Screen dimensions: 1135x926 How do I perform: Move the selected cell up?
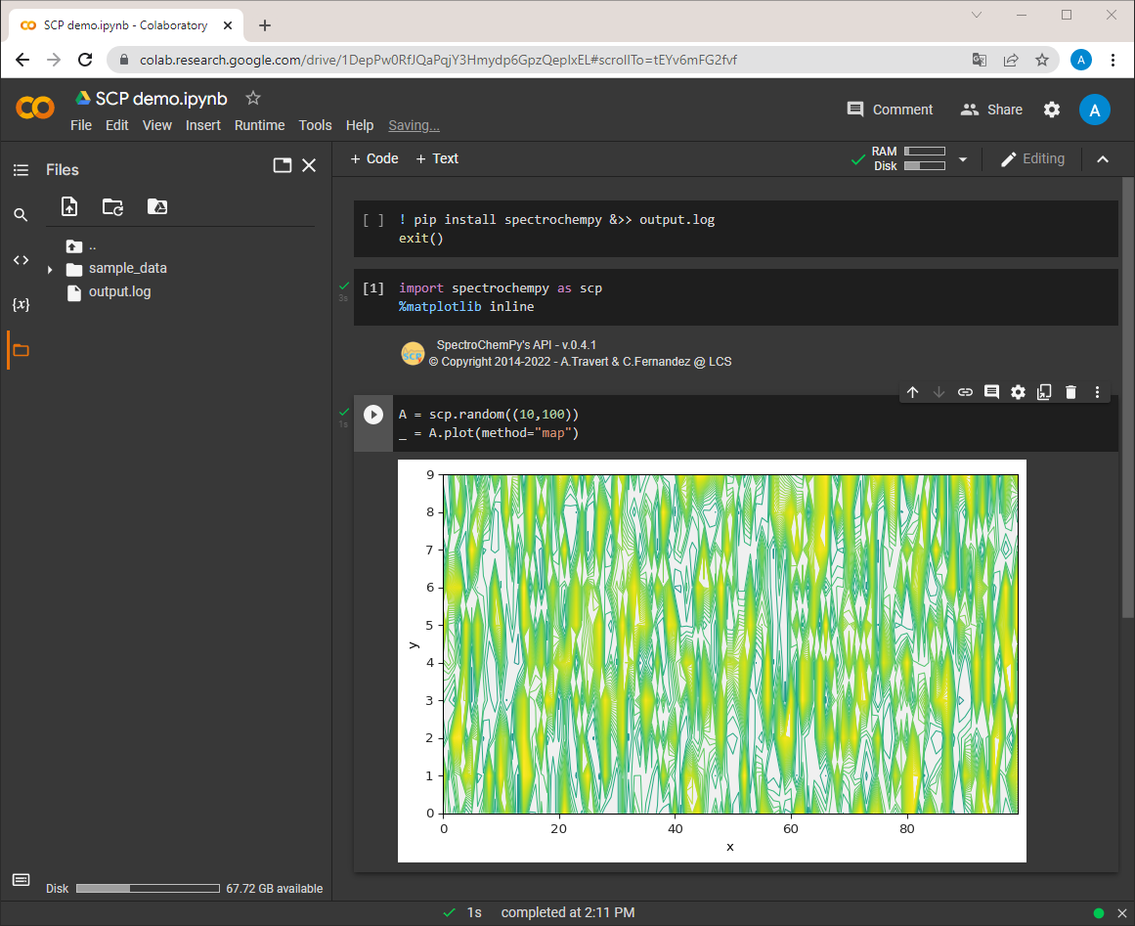[913, 392]
